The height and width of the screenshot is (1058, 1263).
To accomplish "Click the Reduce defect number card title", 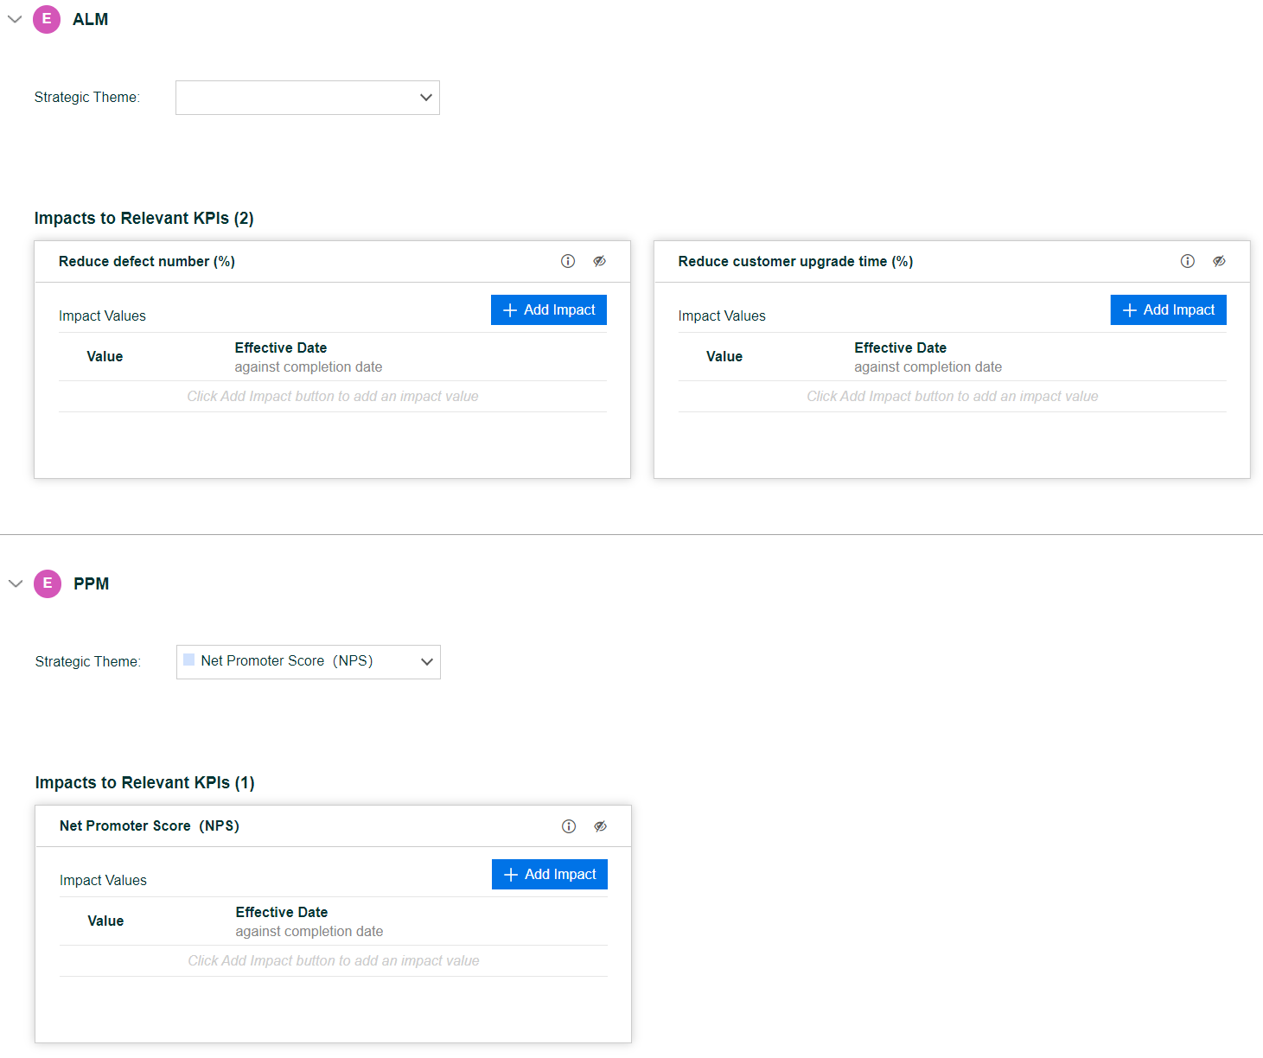I will pos(147,262).
